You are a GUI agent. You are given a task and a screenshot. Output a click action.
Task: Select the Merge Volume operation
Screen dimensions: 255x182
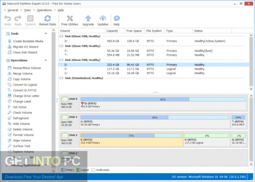point(20,74)
